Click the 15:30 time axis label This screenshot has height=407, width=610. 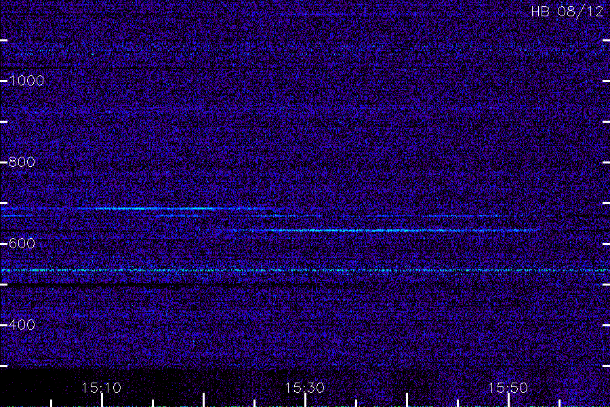pyautogui.click(x=304, y=388)
